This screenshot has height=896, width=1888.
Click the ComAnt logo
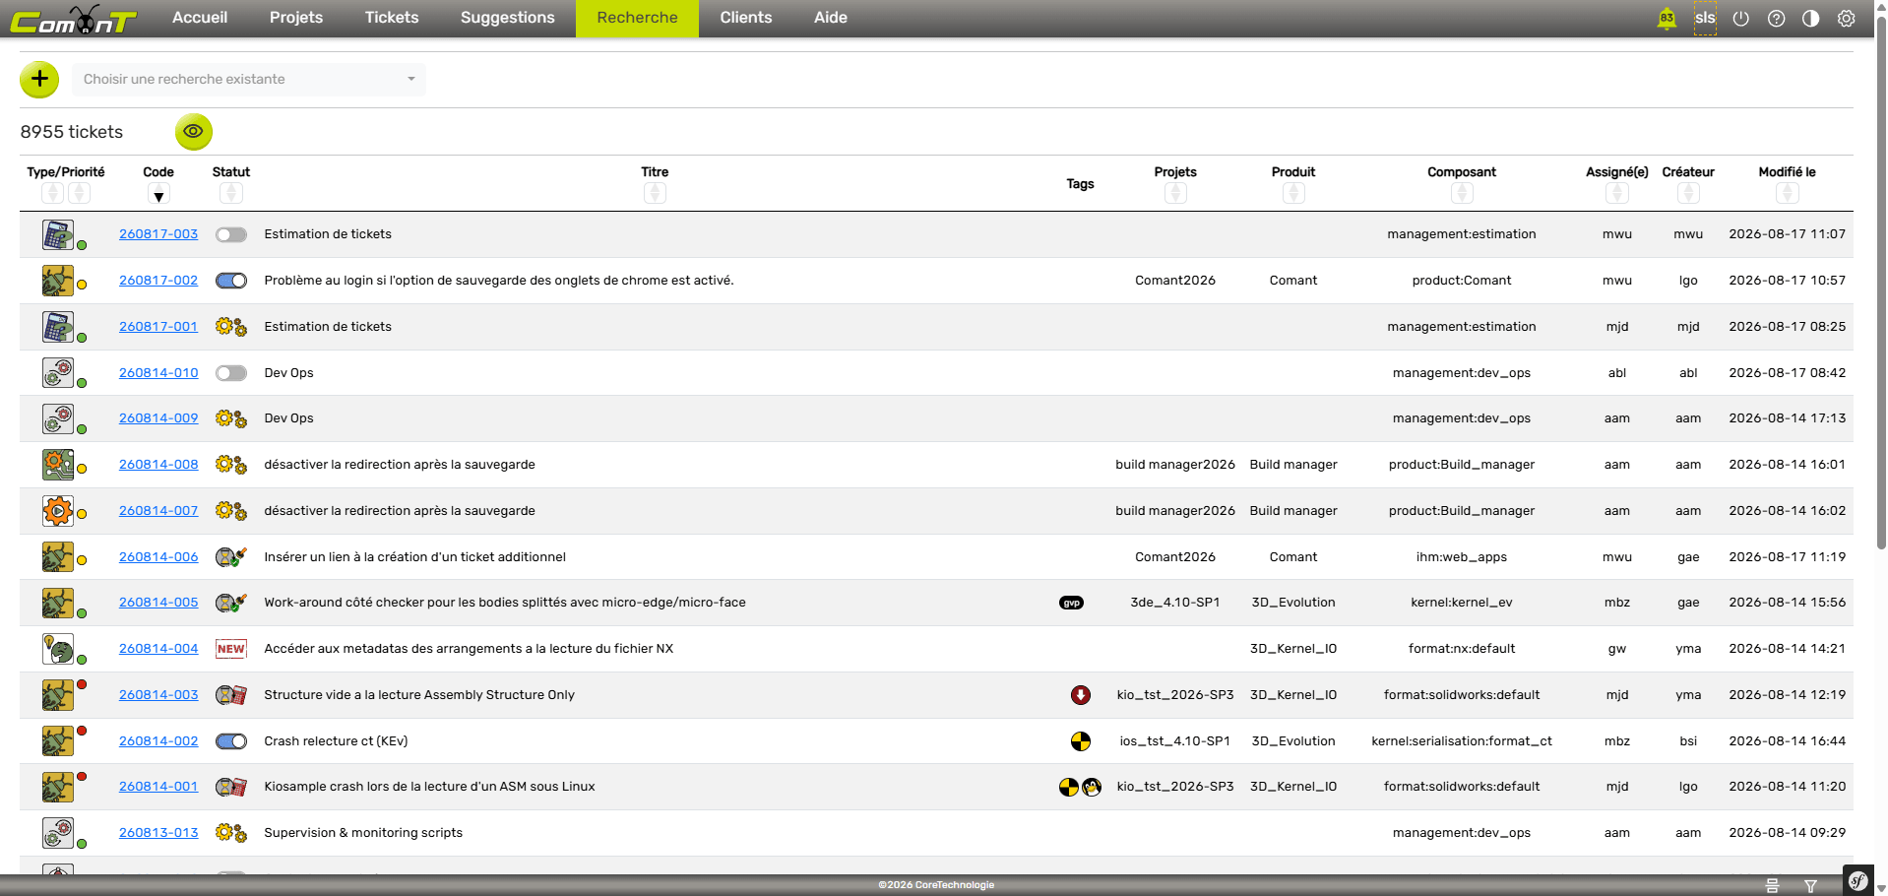coord(73,20)
